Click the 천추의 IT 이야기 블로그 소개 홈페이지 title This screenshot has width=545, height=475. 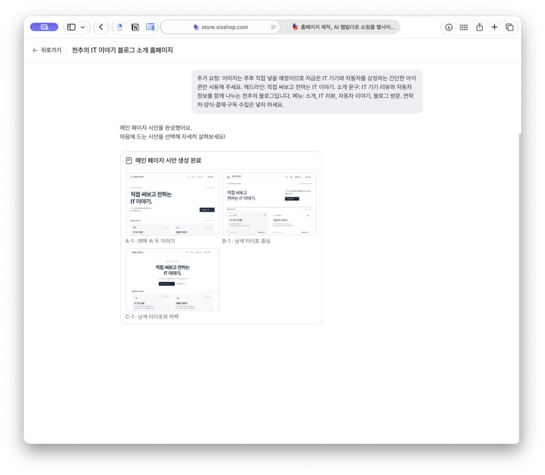click(122, 50)
